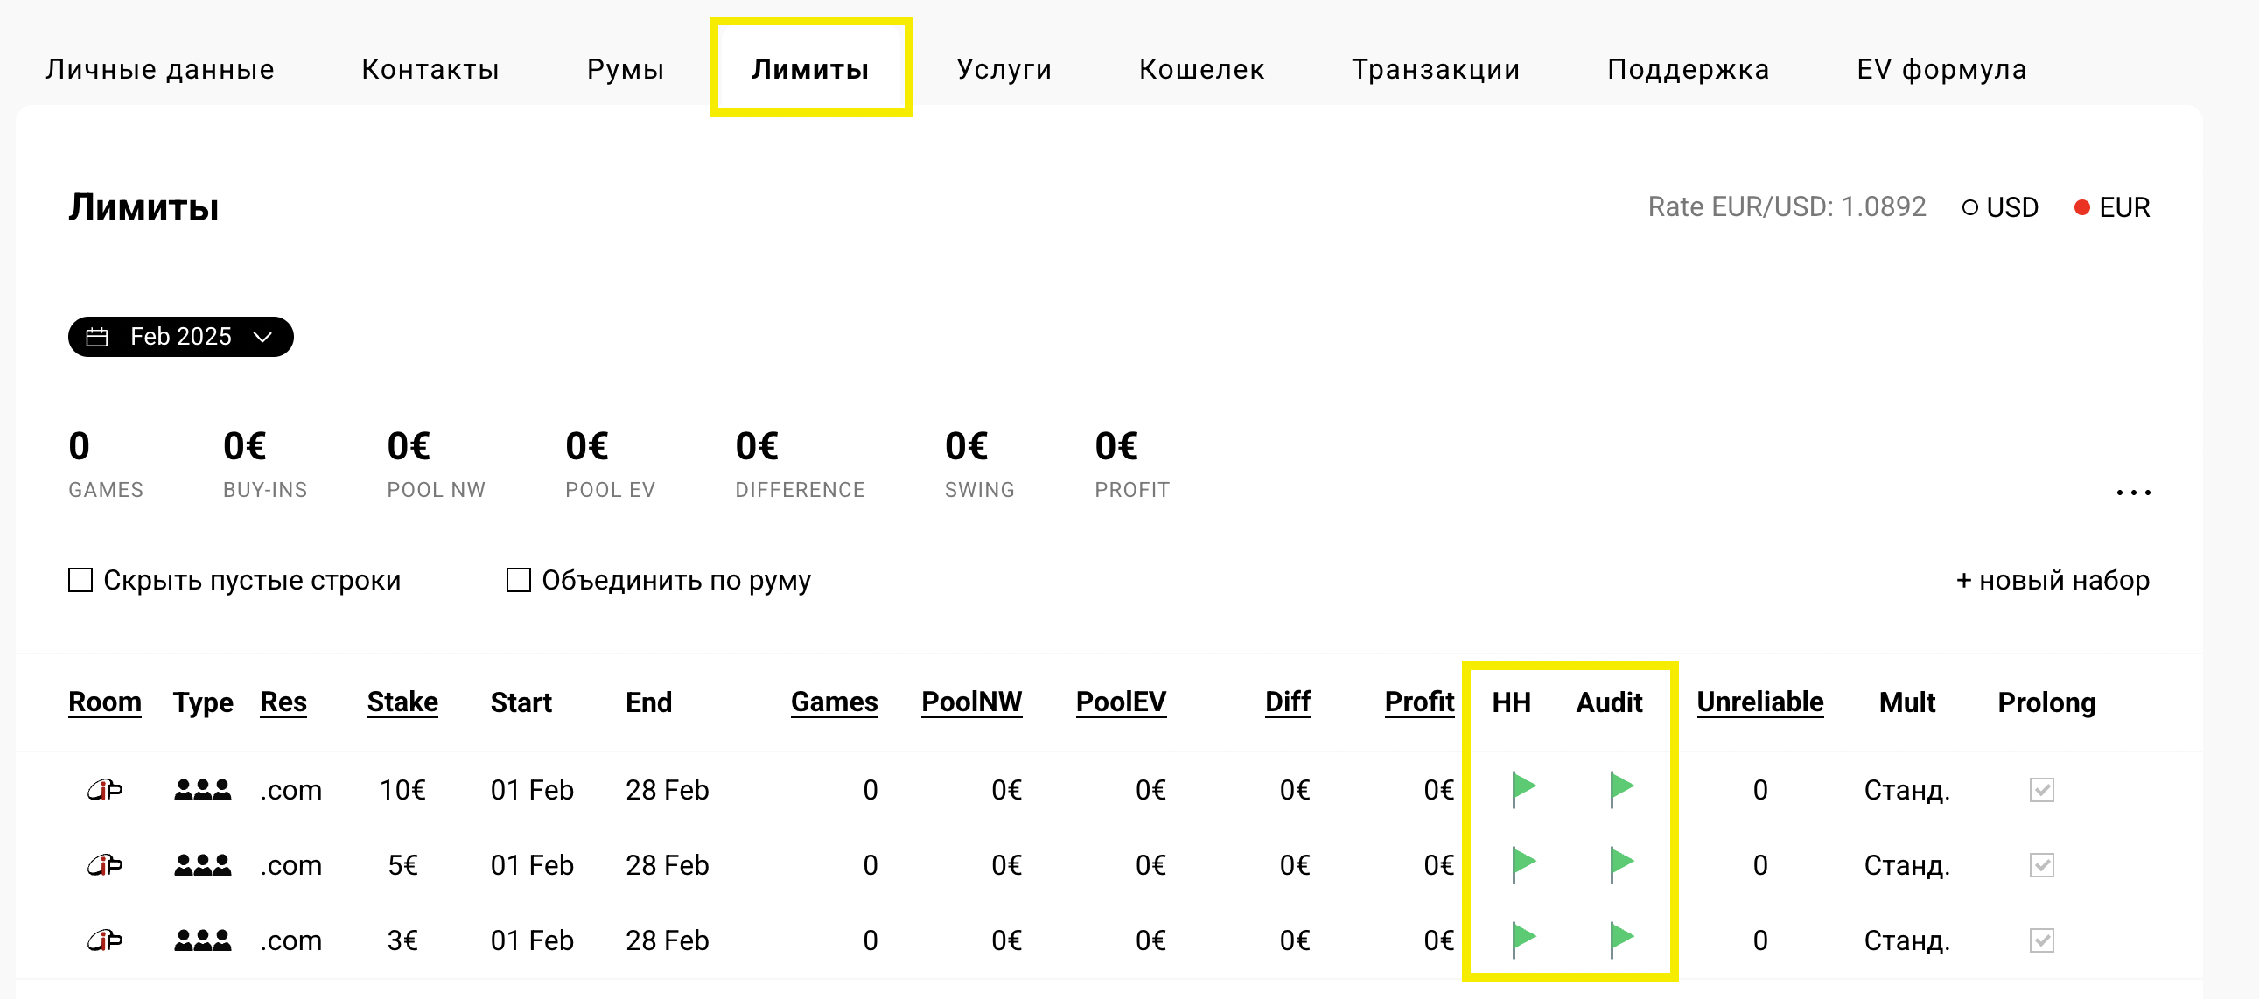
Task: Expand the Feb 2025 month dropdown
Action: 180,337
